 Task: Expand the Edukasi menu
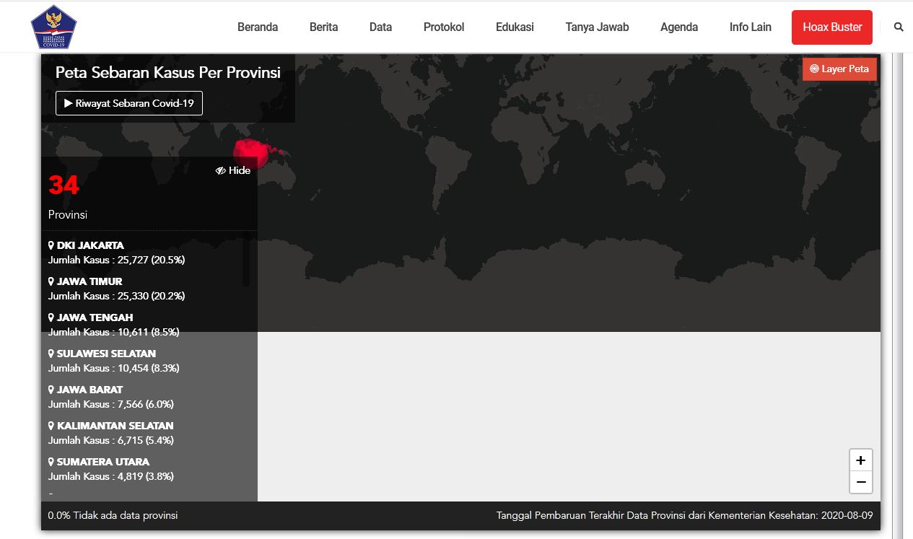coord(515,27)
